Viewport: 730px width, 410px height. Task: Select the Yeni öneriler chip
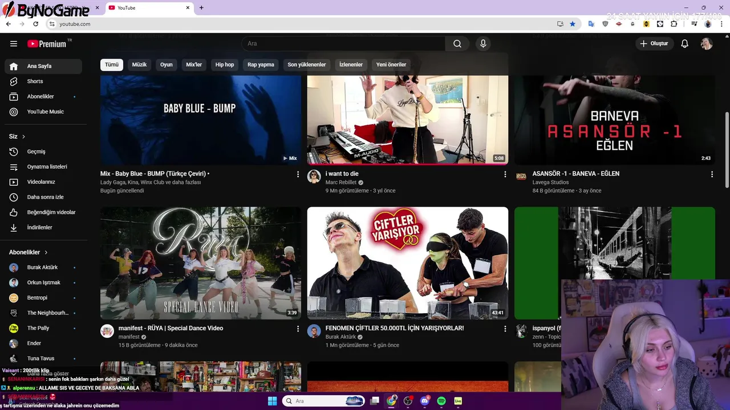click(x=391, y=64)
